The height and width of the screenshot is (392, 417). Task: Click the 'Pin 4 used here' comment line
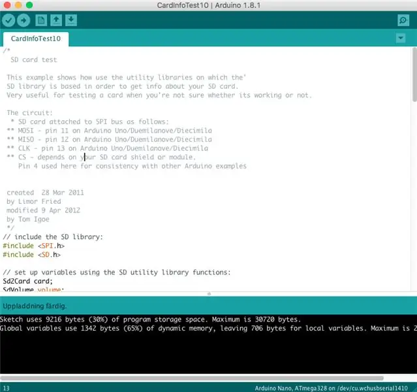pyautogui.click(x=132, y=166)
